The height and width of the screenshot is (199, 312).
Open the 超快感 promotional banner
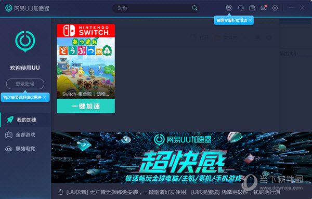181,157
